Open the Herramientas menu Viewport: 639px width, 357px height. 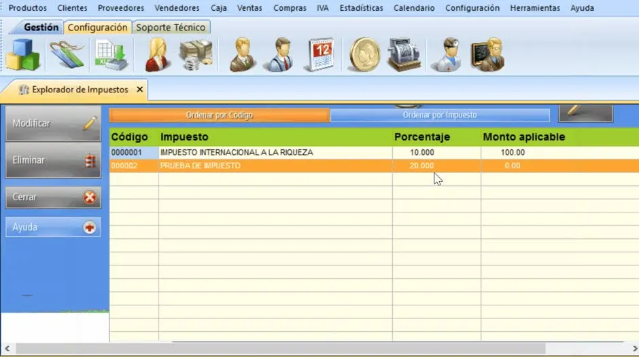pyautogui.click(x=535, y=7)
